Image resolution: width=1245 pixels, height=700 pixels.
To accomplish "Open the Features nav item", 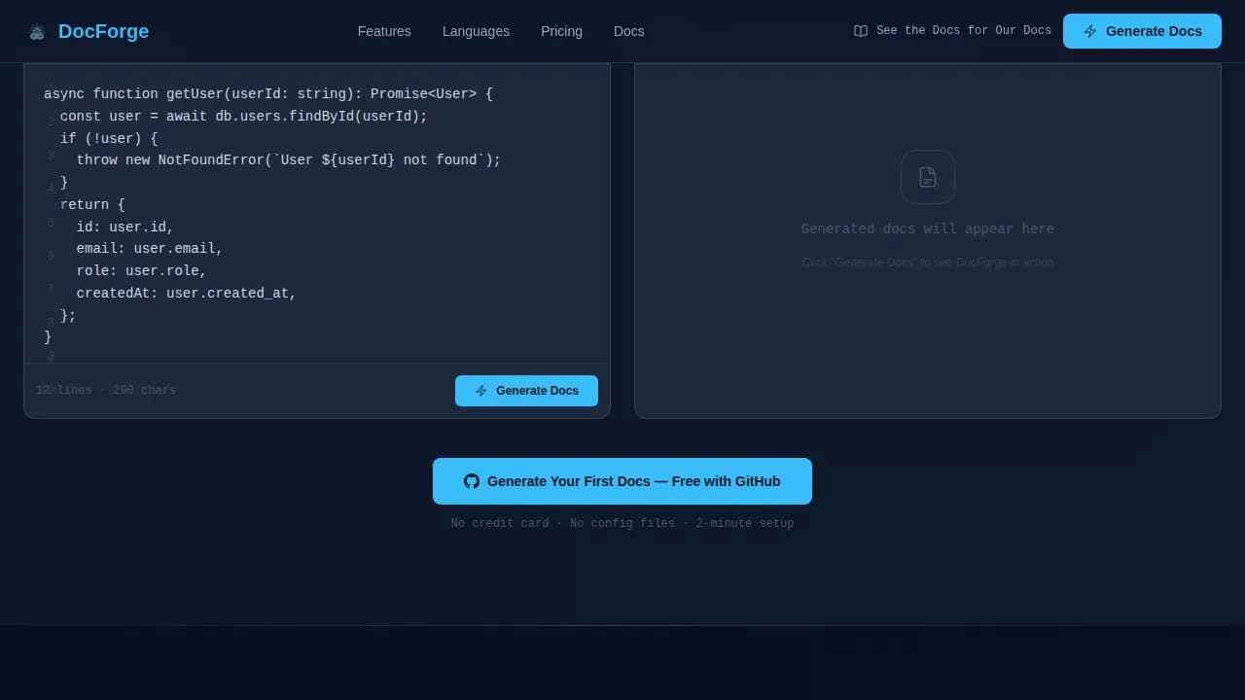I will (384, 31).
